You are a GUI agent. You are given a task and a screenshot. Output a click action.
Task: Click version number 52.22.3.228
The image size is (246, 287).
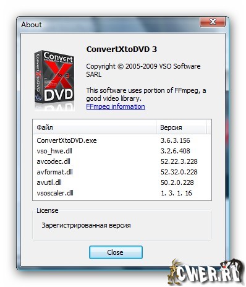179,161
